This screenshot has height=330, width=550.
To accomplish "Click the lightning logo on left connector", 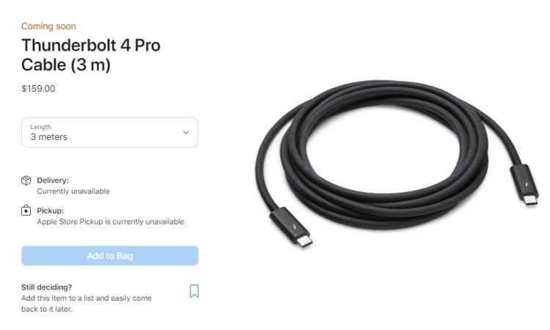I will tap(294, 227).
